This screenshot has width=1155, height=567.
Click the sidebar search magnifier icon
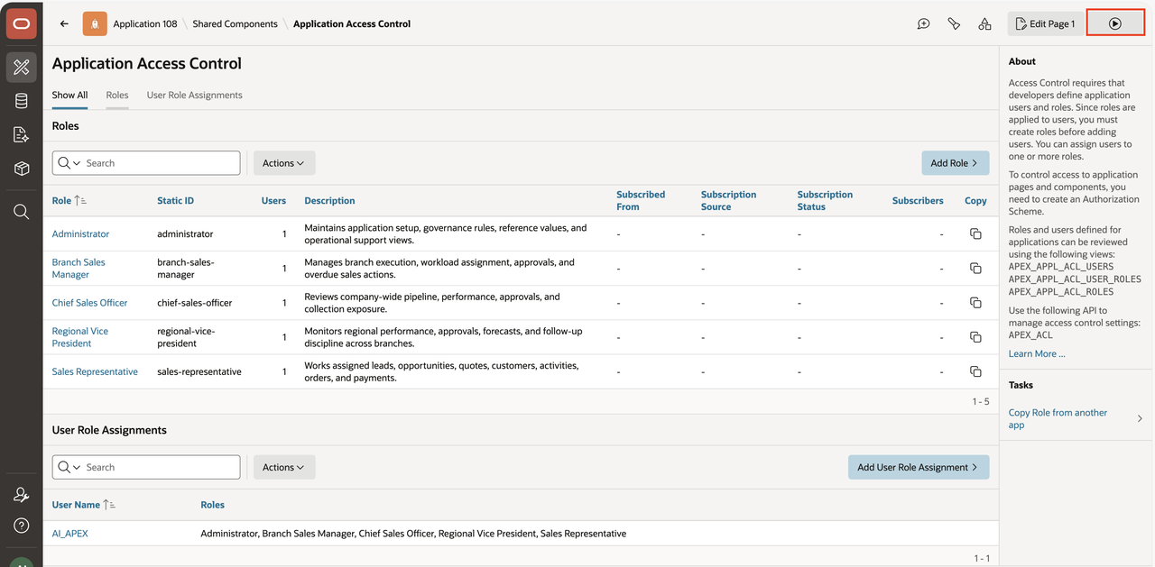[x=22, y=212]
